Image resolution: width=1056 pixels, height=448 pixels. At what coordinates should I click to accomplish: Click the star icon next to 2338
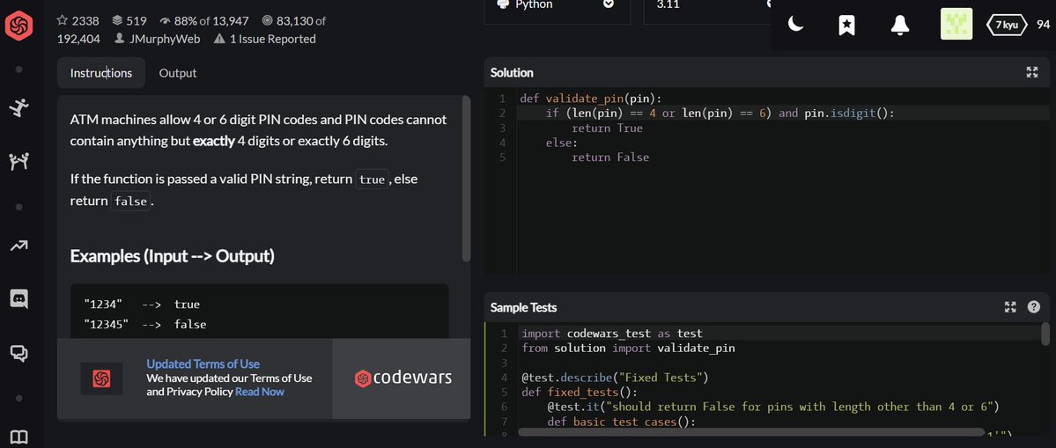63,21
